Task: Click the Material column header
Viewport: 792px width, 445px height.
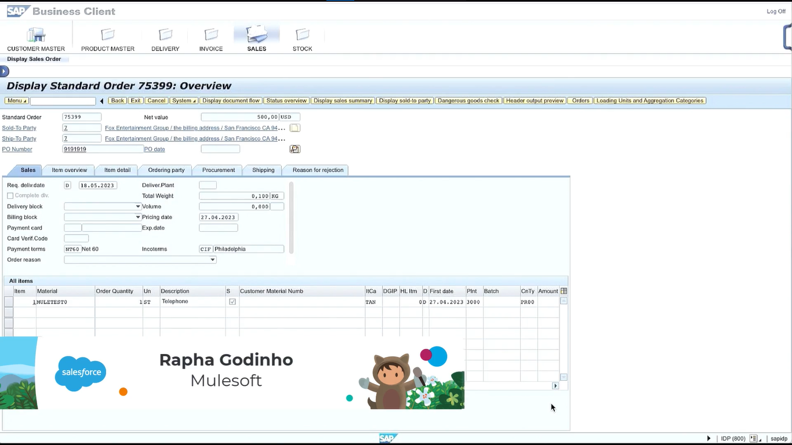Action: [x=66, y=291]
